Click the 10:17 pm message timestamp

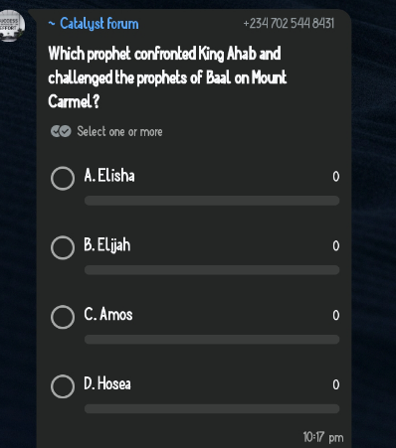click(x=323, y=437)
